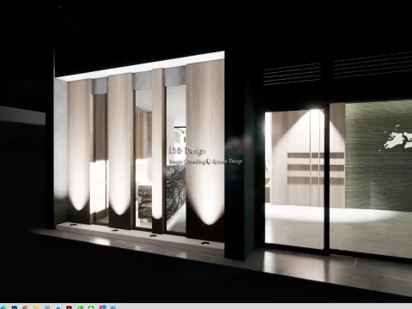Click the rightmost recessed ground uplight

pos(205,244)
